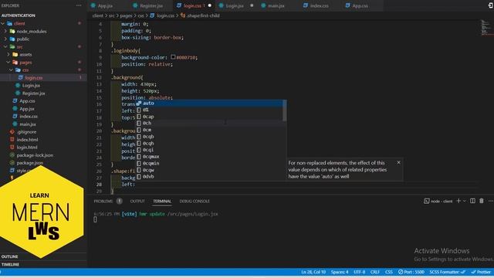Open main.jsx from the explorer
Screen dimensions: 494x278
(28, 124)
